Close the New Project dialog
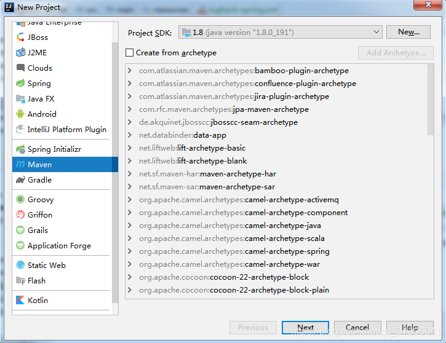The width and height of the screenshot is (446, 343). coord(428,4)
